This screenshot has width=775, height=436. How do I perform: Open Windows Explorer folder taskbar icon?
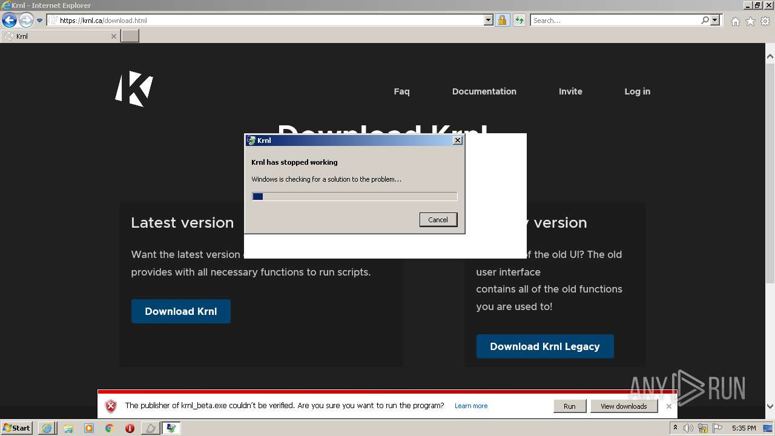point(68,428)
